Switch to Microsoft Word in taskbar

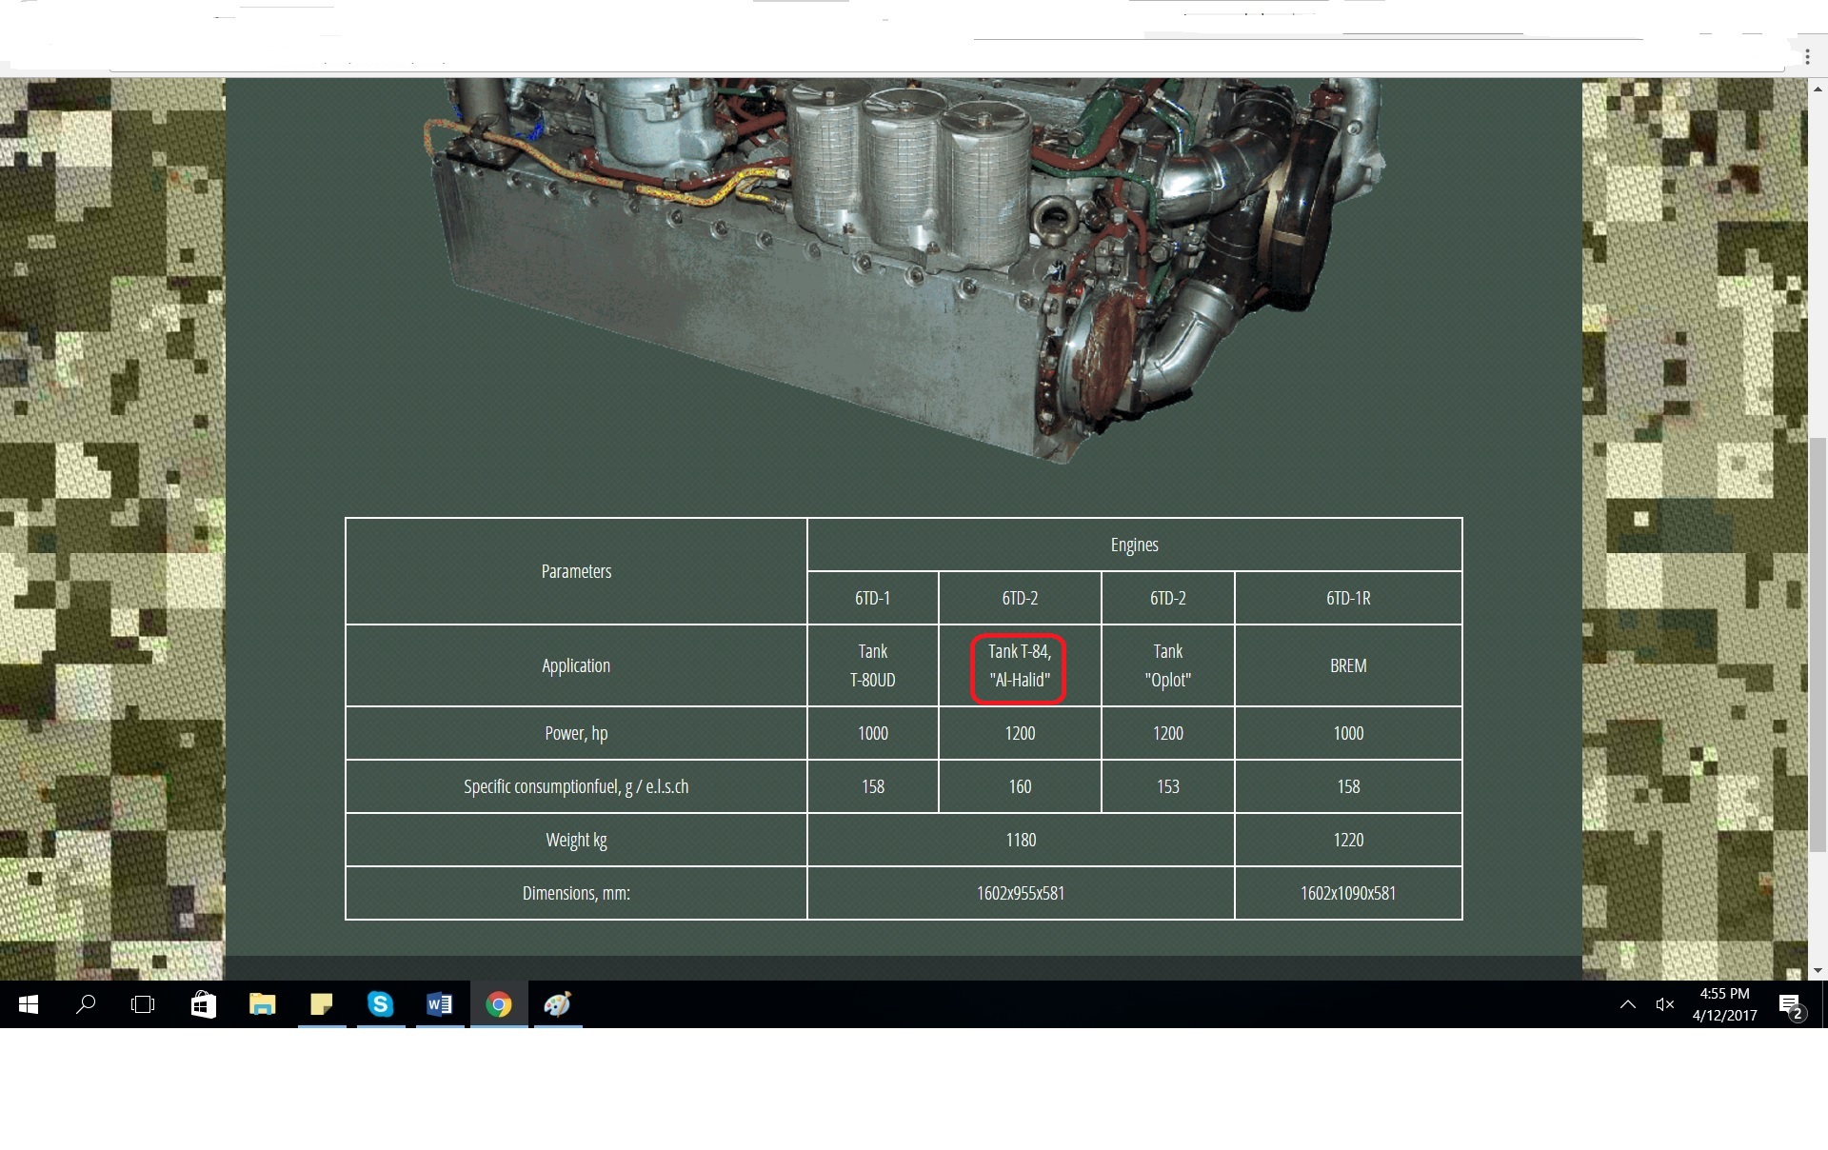coord(440,1004)
